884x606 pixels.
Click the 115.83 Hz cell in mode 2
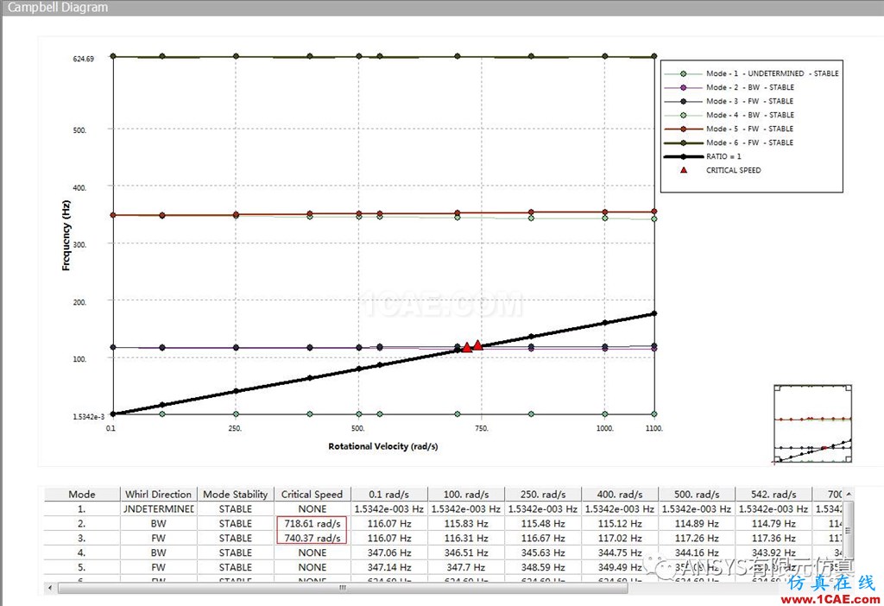(465, 523)
